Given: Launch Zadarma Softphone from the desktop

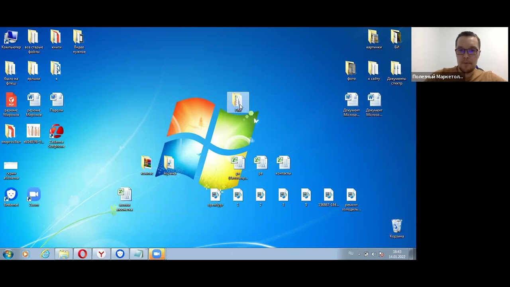Looking at the screenshot, I should [x=57, y=132].
